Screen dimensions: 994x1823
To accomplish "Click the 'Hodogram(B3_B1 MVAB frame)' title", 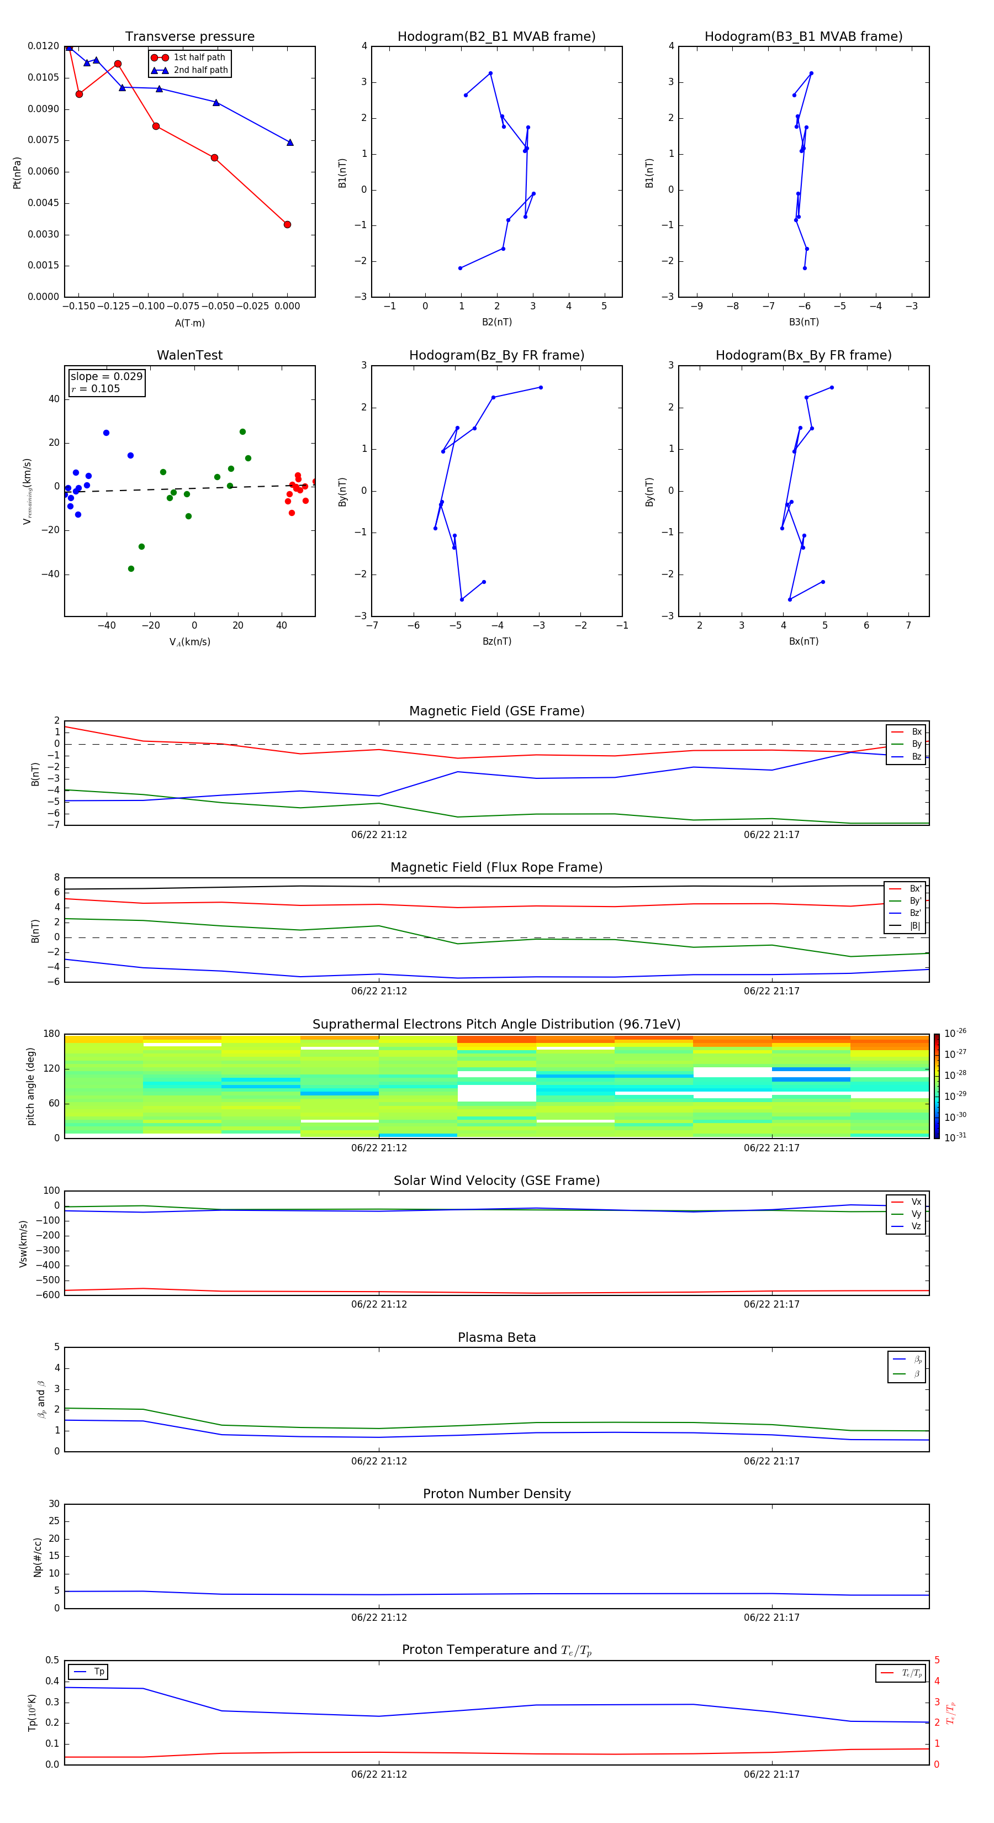I will (803, 37).
